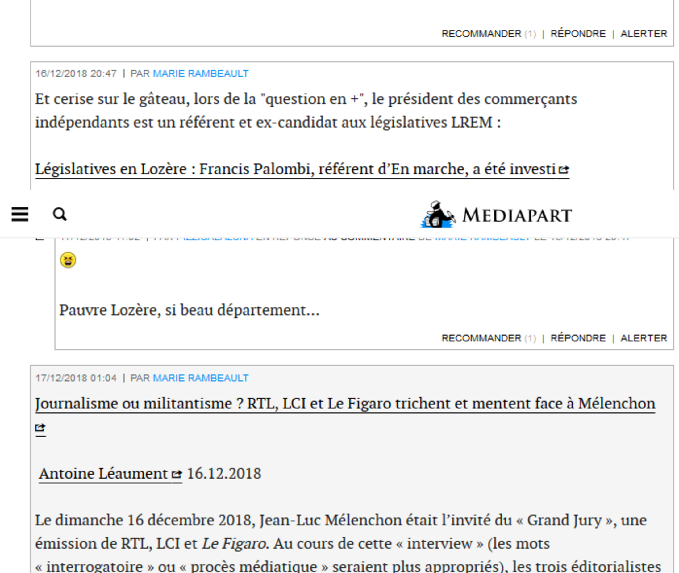Click the 17/12/2018 01:04 comment timestamp
The height and width of the screenshot is (573, 679).
pyautogui.click(x=76, y=378)
